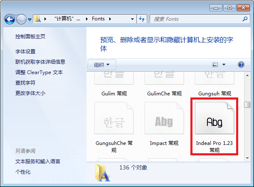Click the scrollbar down arrow
The width and height of the screenshot is (254, 187).
coord(247,158)
